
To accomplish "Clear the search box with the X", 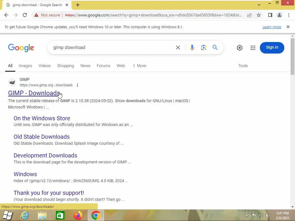I will tap(178, 47).
